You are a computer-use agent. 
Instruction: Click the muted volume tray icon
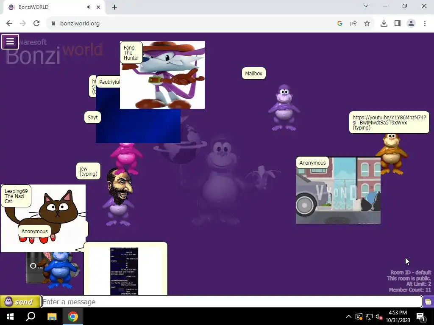[x=379, y=317]
